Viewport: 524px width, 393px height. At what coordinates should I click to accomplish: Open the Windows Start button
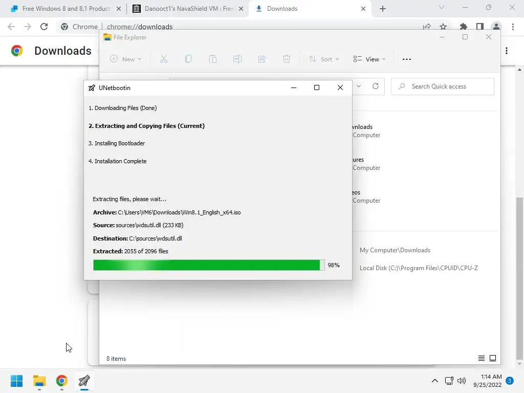pyautogui.click(x=16, y=381)
